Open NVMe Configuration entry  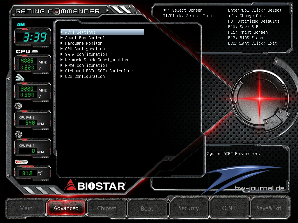[86, 65]
